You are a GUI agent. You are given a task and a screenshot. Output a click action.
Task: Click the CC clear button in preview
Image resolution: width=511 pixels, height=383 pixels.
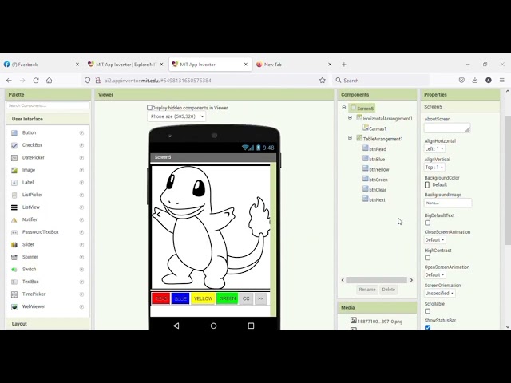pos(246,298)
